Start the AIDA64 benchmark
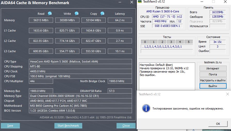The height and width of the screenshot is (131, 231). point(68,126)
